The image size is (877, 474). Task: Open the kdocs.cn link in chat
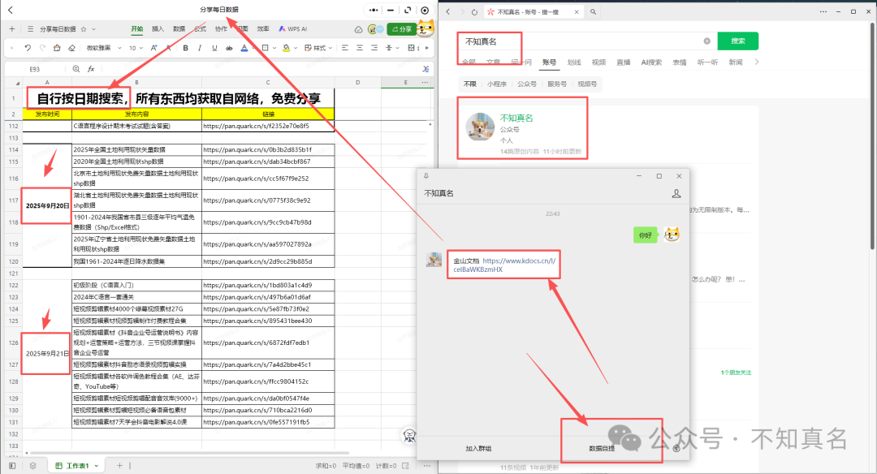point(504,265)
